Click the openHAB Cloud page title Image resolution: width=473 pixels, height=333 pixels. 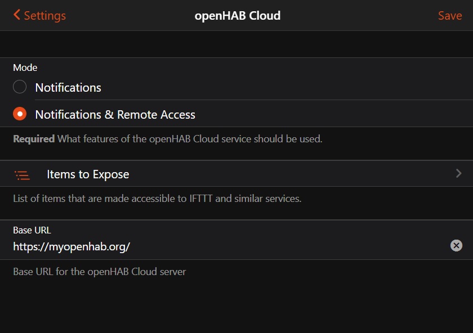click(x=238, y=16)
